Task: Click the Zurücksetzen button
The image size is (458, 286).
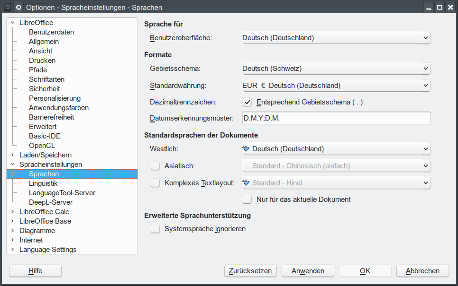Action: (250, 271)
